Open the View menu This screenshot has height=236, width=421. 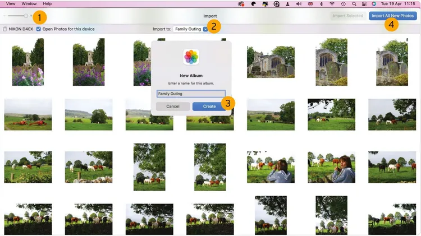point(10,4)
